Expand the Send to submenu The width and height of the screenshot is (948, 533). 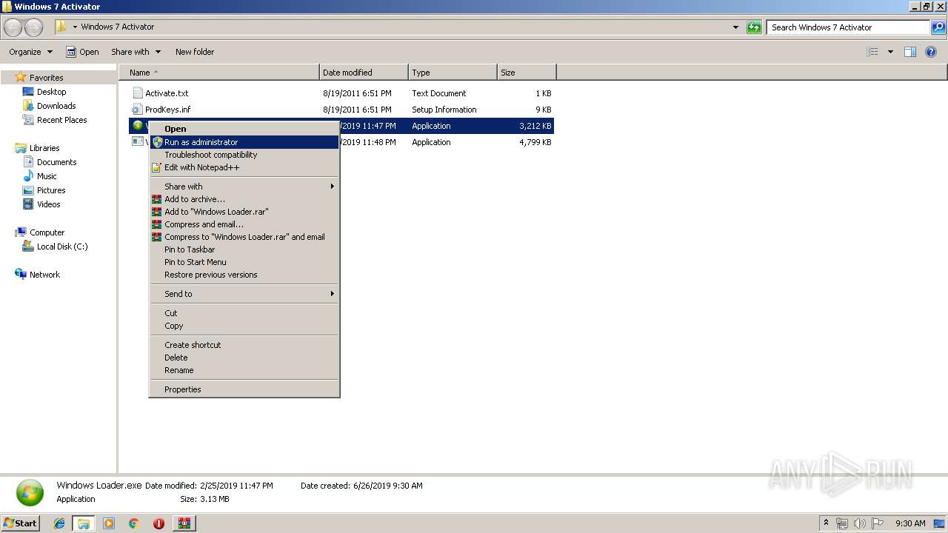coord(244,294)
